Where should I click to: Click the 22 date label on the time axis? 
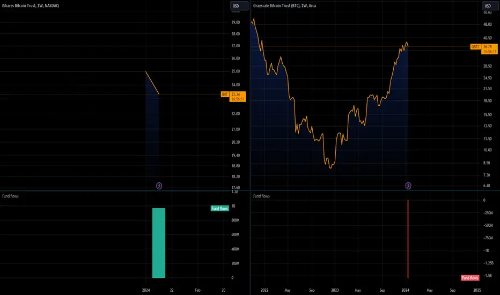tap(172, 290)
